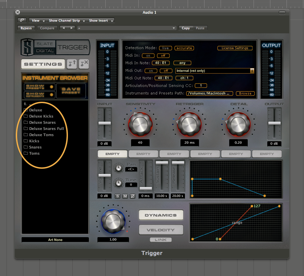304x276 pixels.
Task: Select the second EMPTY instrument slot tab
Action: coord(143,154)
